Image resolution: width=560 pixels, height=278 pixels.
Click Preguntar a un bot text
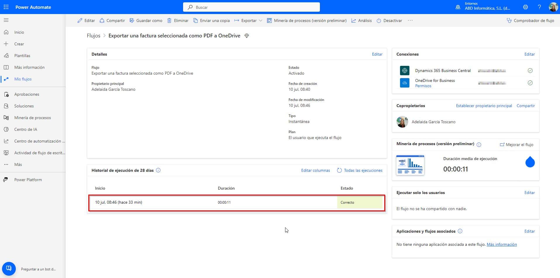pyautogui.click(x=38, y=269)
